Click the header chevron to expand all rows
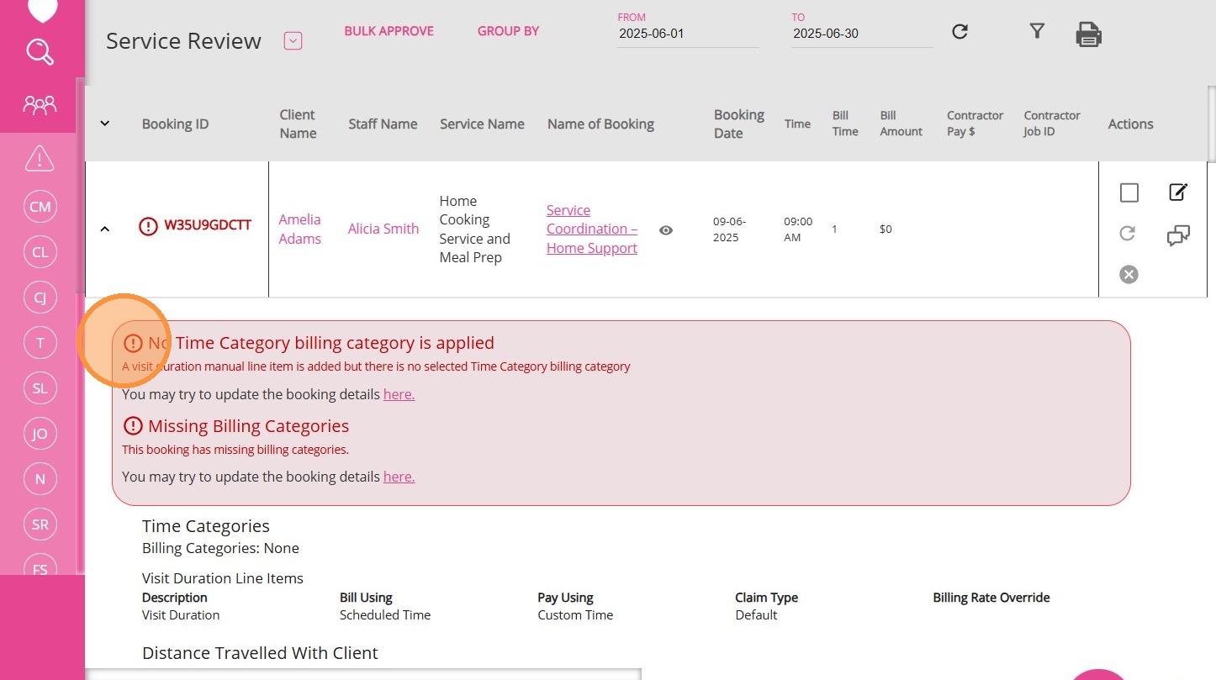This screenshot has width=1216, height=680. click(x=105, y=124)
